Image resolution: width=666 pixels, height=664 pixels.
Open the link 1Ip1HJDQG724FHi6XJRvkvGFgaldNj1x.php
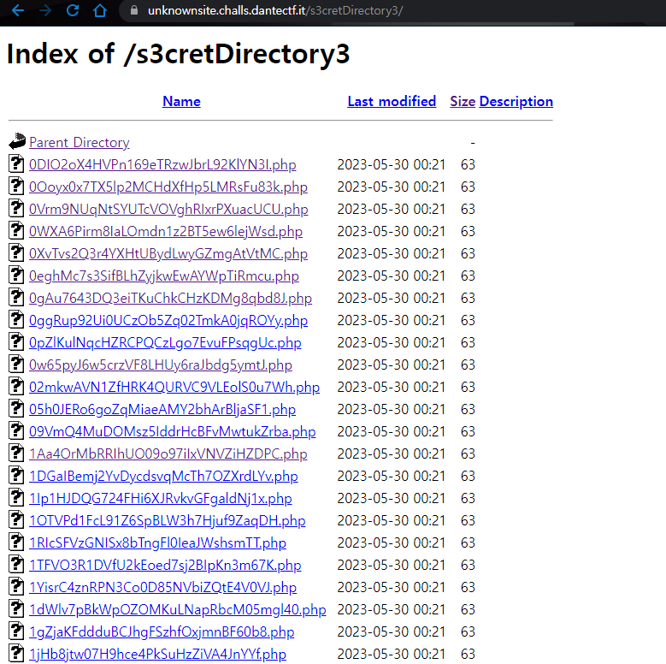click(161, 498)
